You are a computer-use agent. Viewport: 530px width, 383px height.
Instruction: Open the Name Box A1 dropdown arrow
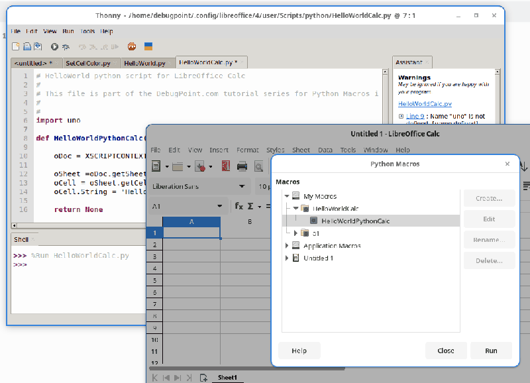click(x=220, y=206)
